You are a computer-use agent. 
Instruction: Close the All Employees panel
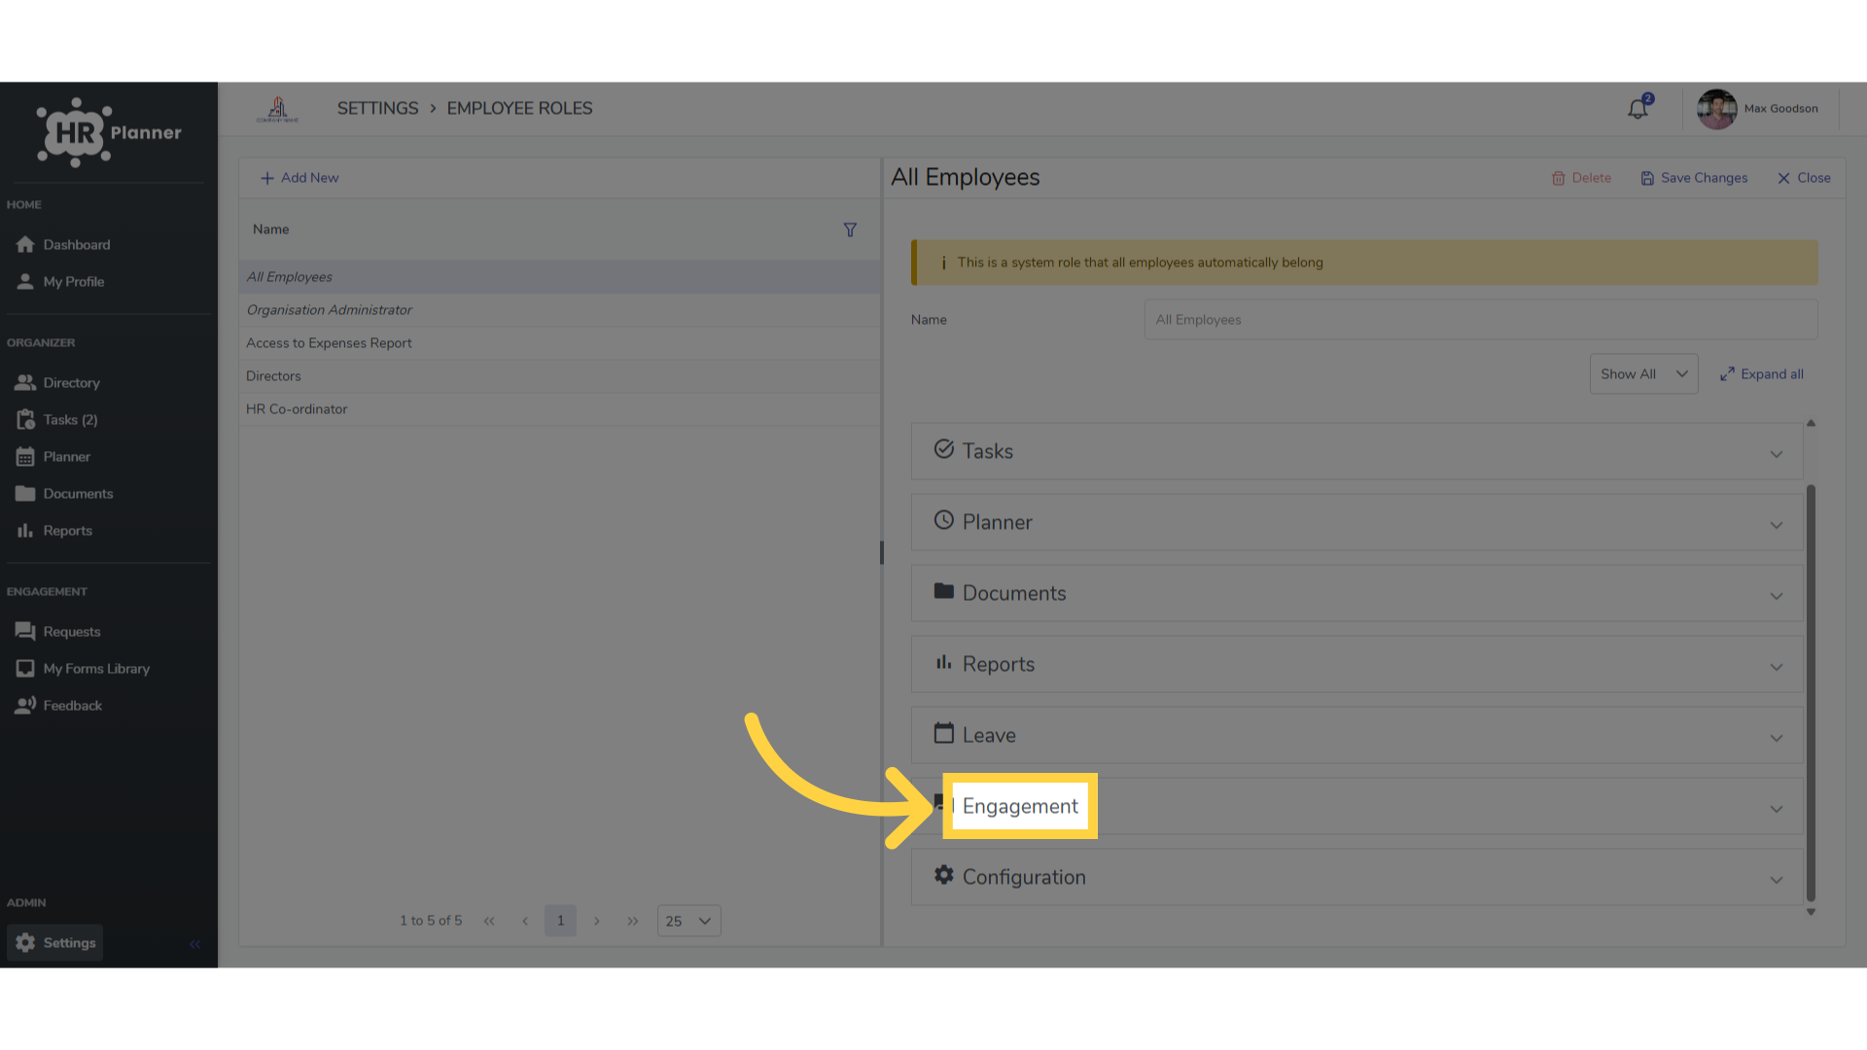1804,178
